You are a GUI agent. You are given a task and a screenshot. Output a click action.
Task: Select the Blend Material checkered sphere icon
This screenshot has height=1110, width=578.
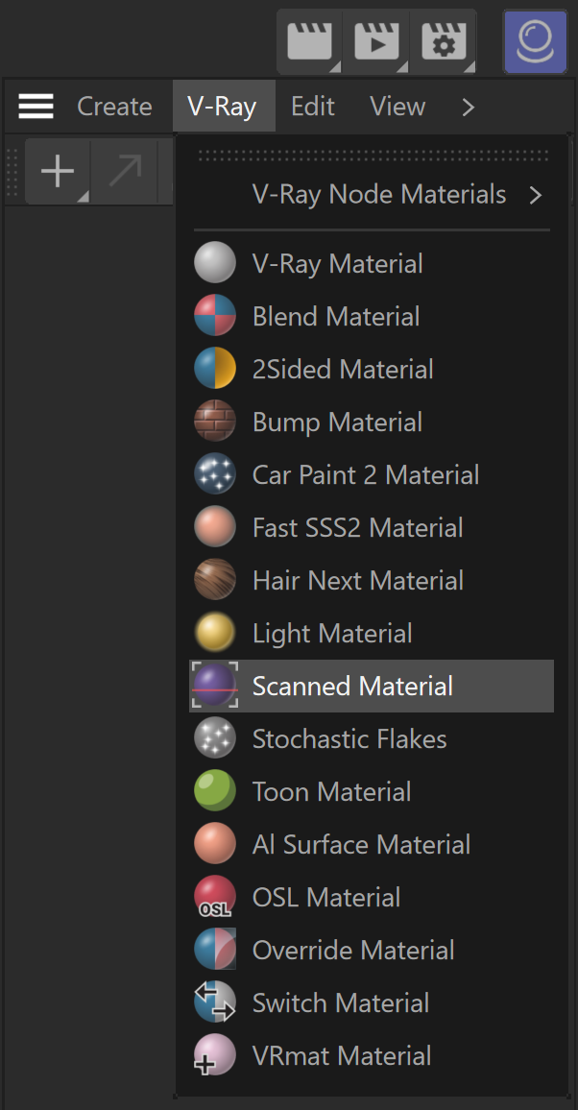(x=215, y=316)
